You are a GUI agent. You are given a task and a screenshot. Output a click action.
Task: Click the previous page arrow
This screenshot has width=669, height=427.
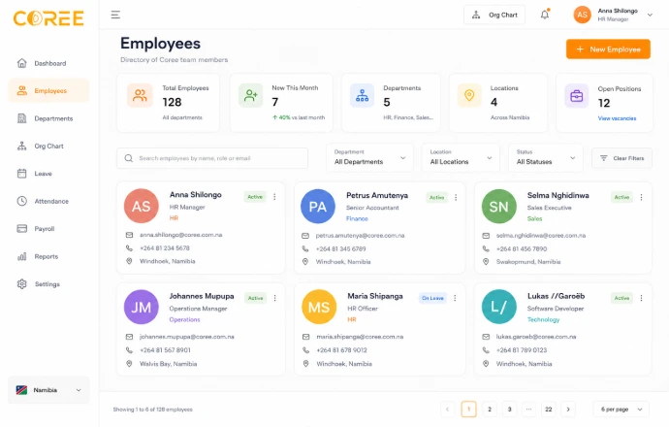coord(448,410)
